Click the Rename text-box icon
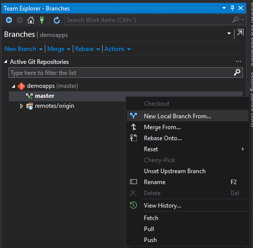 [133, 182]
